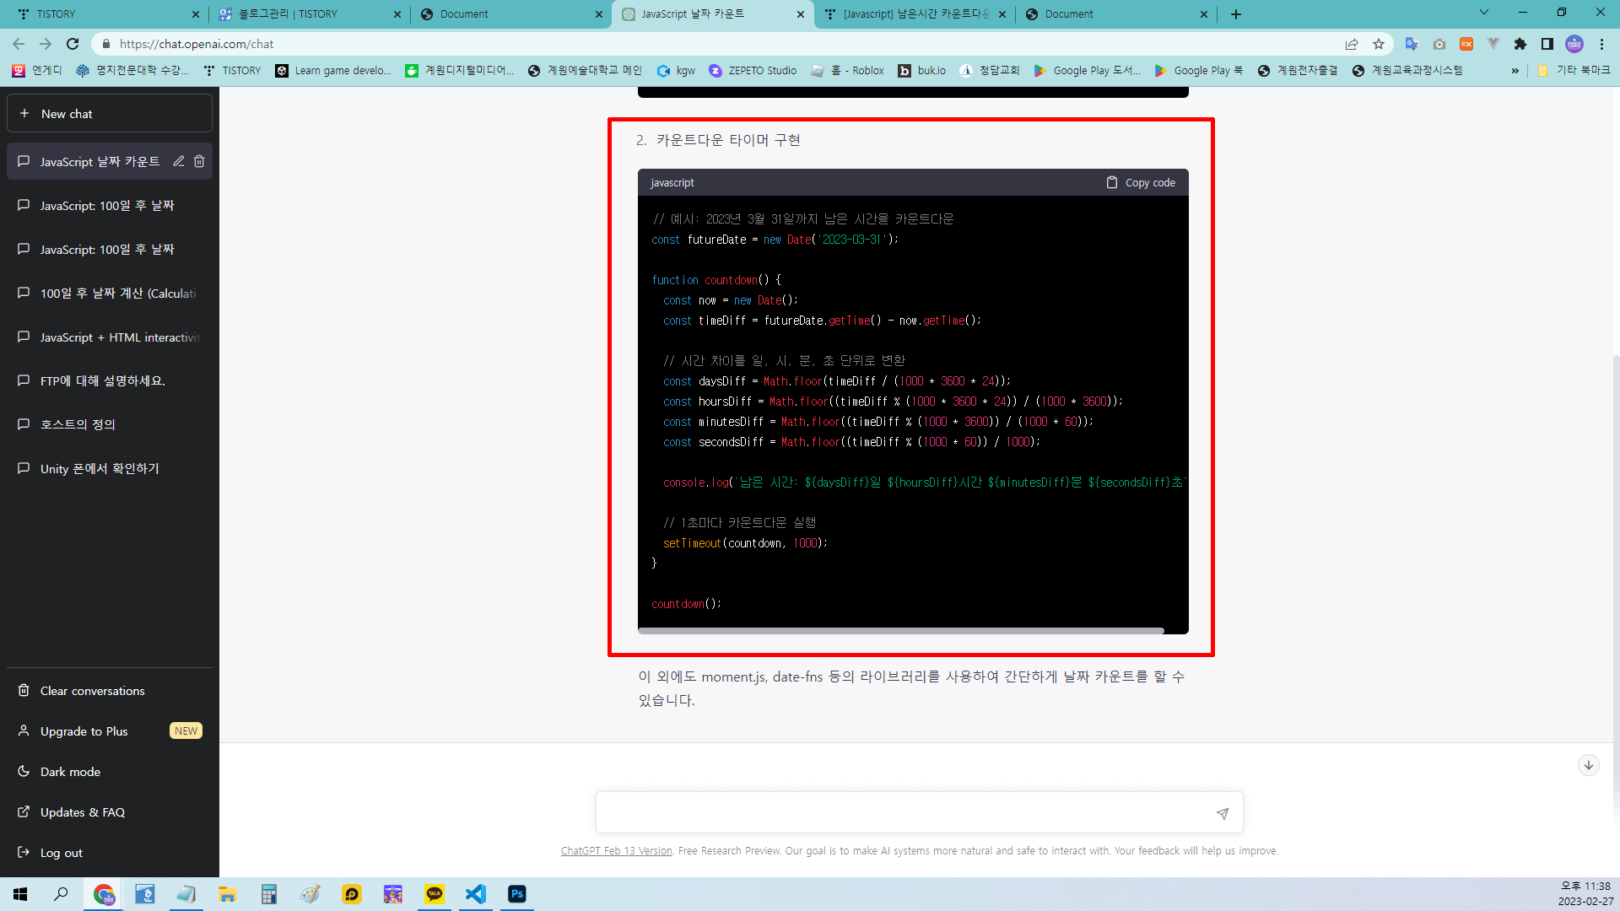Click the send message paper plane icon
Image resolution: width=1620 pixels, height=911 pixels.
point(1222,813)
